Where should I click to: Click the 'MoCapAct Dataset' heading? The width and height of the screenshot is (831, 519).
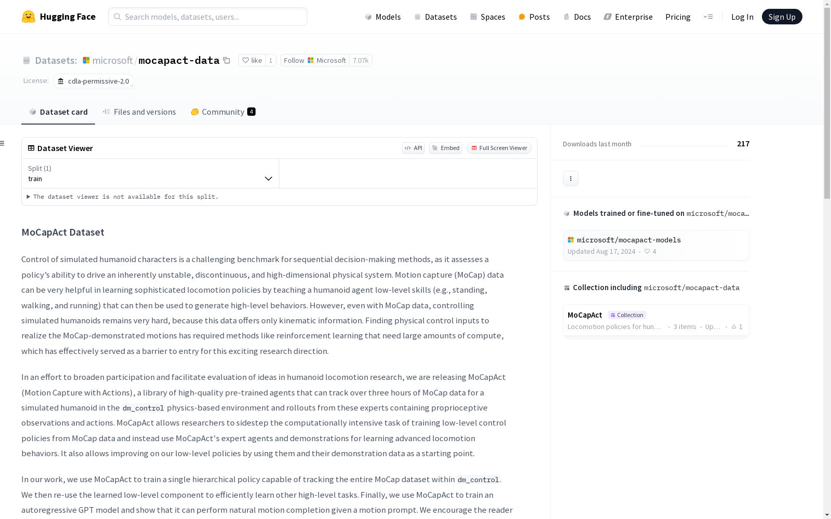click(x=63, y=232)
